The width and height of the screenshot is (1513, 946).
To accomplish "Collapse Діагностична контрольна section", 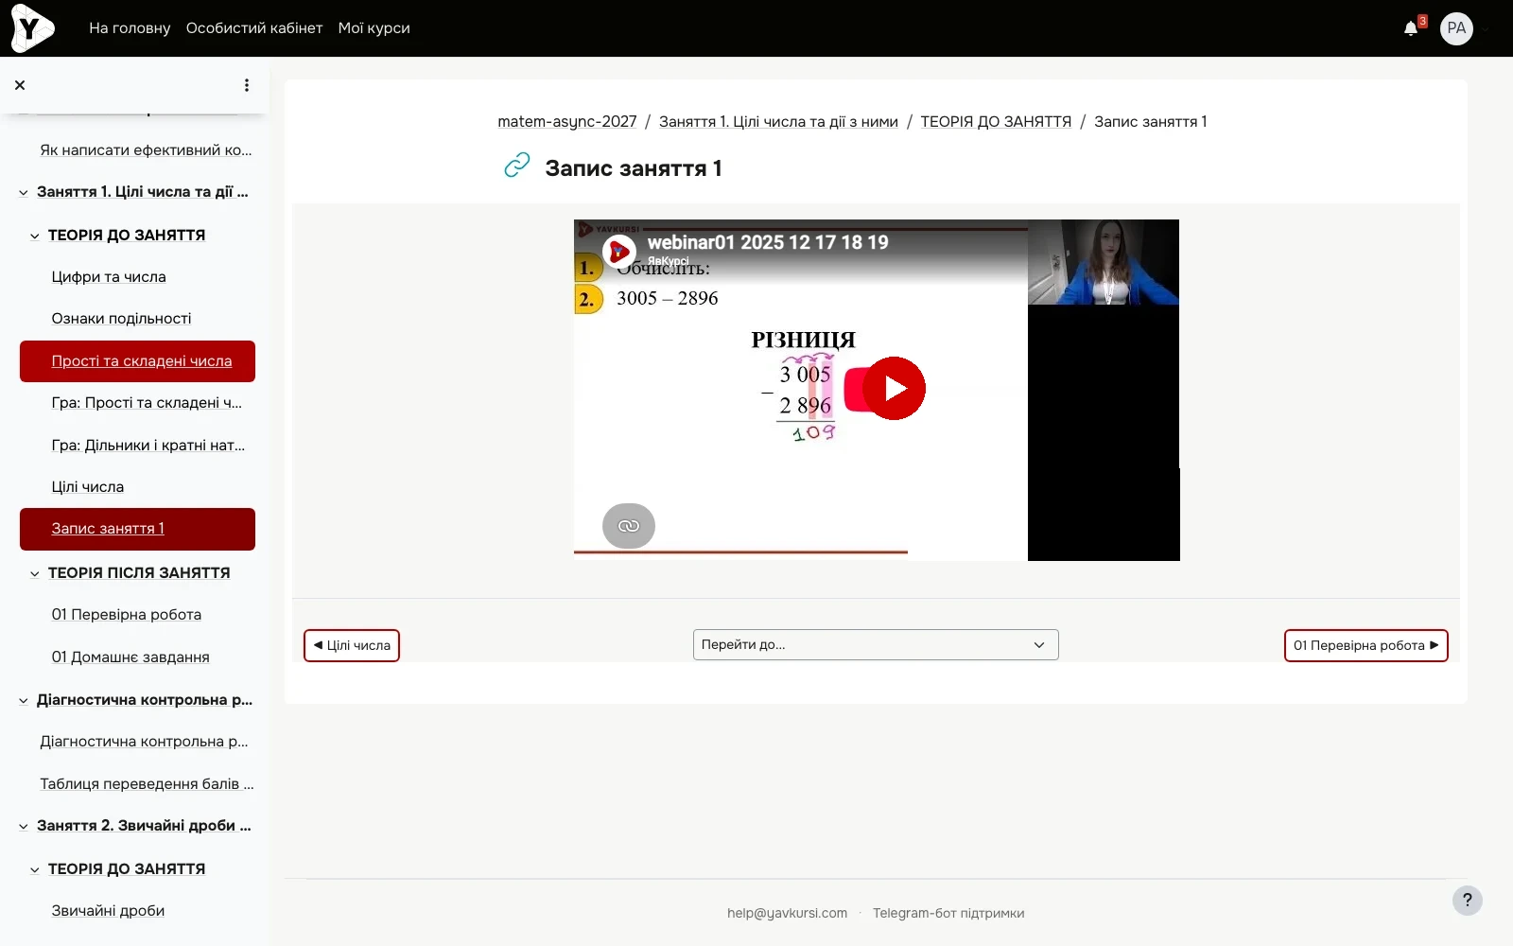I will click(24, 701).
